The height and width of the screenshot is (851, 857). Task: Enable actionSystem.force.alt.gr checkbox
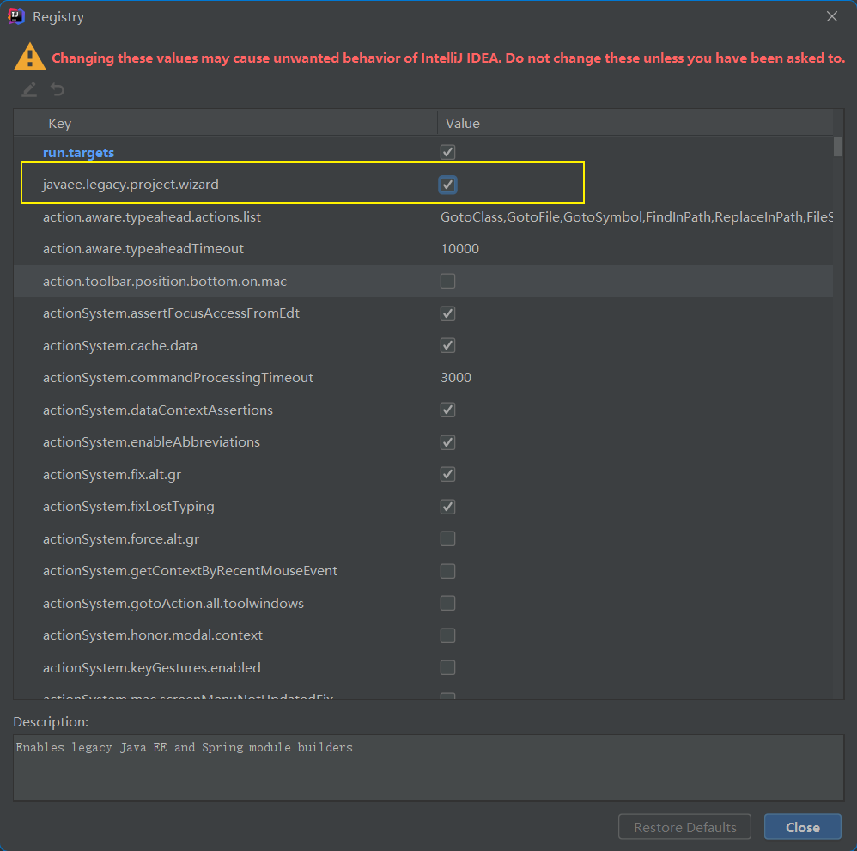click(x=447, y=539)
